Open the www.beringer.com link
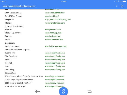The width and height of the screenshot is (127, 95). pyautogui.click(x=53, y=36)
